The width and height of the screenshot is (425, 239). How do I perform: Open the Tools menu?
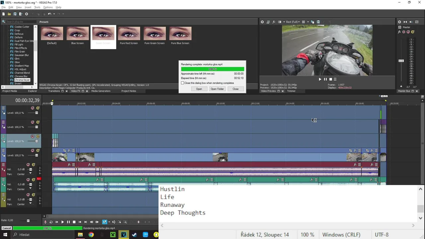(37, 7)
